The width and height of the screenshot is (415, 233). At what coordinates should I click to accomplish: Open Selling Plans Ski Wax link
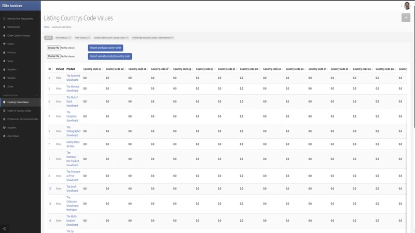pos(73,144)
